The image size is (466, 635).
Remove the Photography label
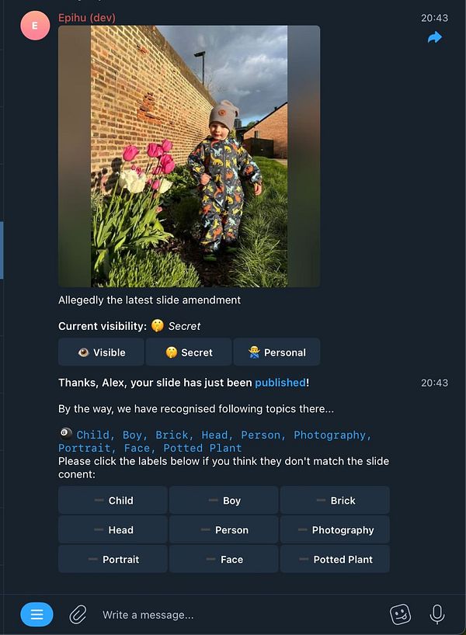335,529
